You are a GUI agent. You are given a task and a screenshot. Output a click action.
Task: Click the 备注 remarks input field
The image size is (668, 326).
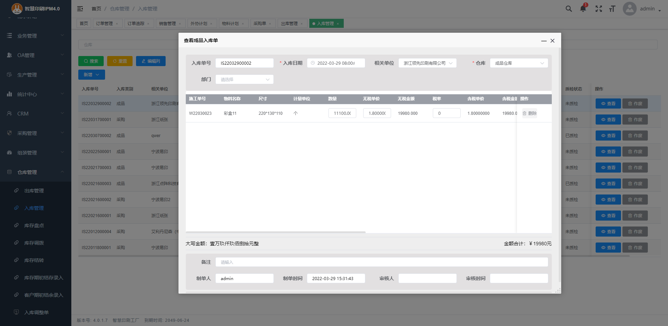381,262
